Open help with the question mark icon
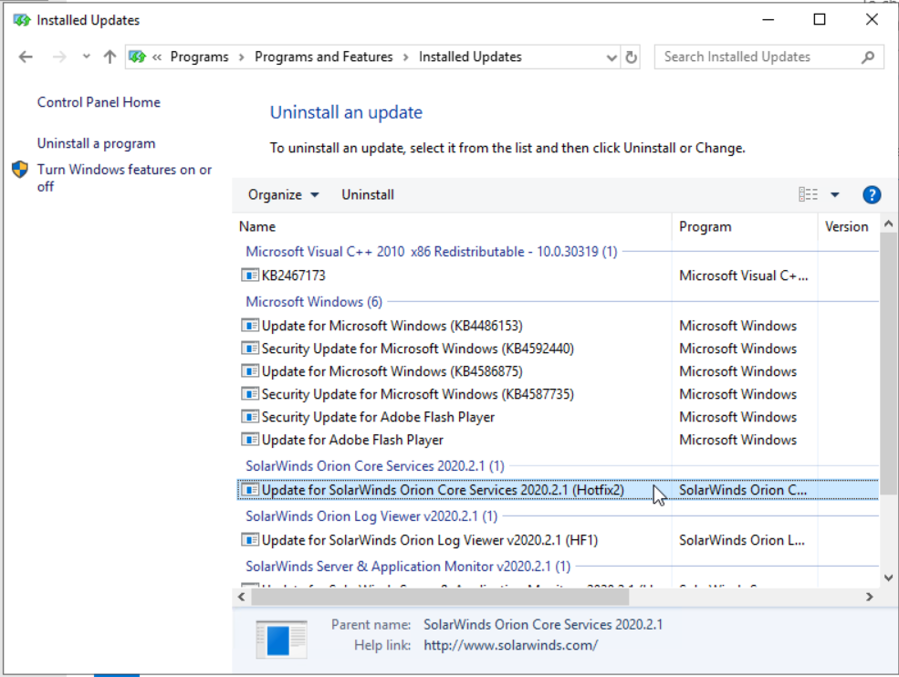This screenshot has height=677, width=899. click(x=872, y=195)
